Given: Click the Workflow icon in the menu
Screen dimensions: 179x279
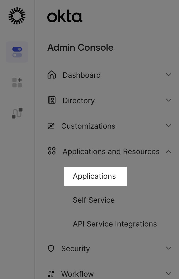Looking at the screenshot, I should coord(51,274).
